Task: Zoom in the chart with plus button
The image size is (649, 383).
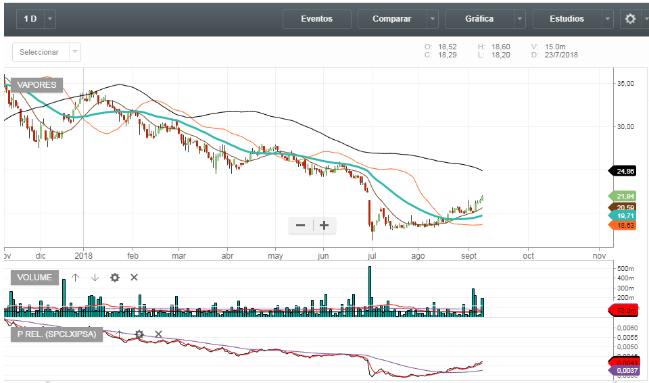Action: [x=324, y=226]
